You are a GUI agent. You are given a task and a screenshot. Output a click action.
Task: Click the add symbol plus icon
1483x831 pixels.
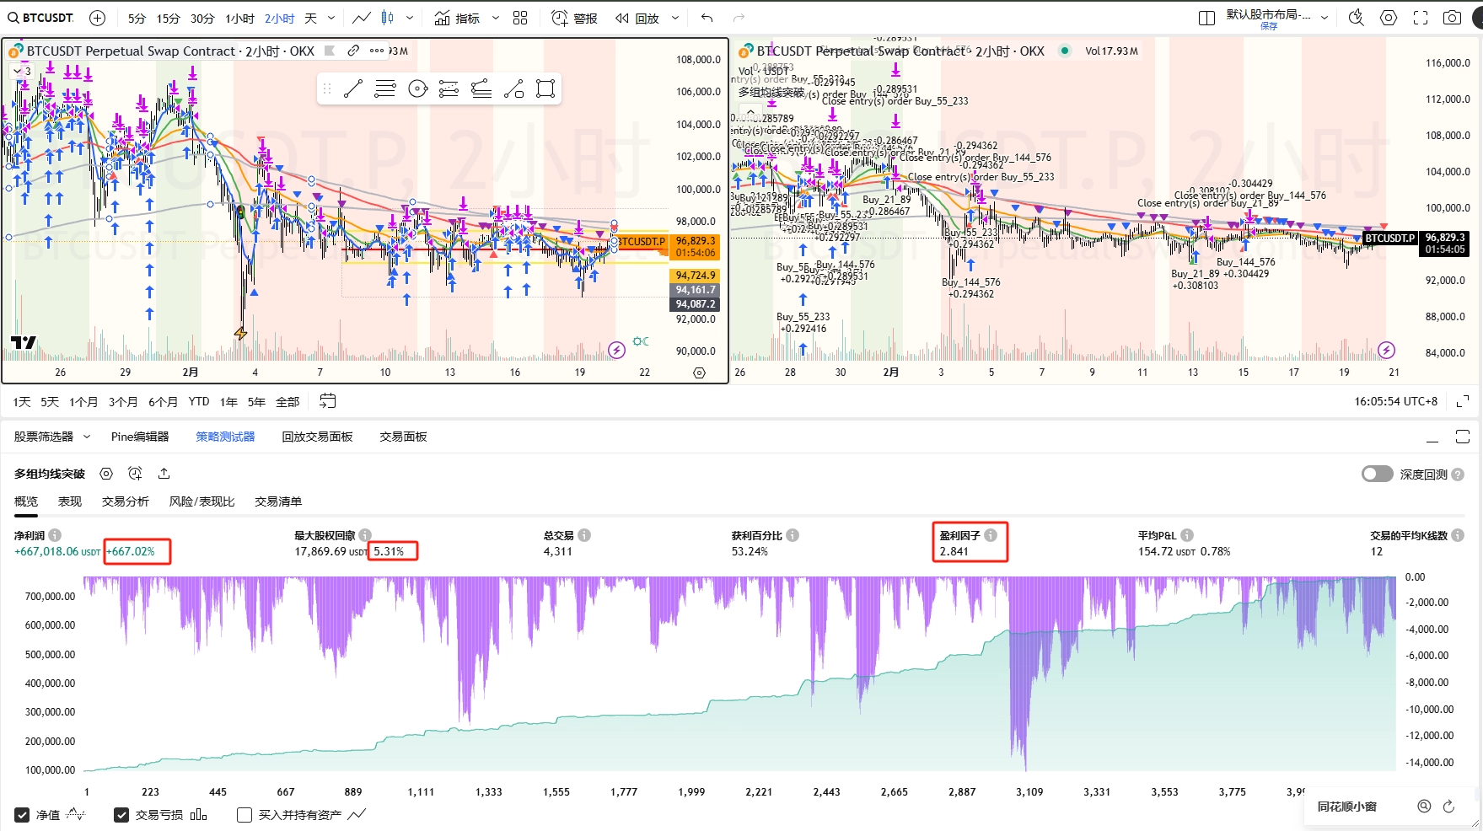click(98, 18)
